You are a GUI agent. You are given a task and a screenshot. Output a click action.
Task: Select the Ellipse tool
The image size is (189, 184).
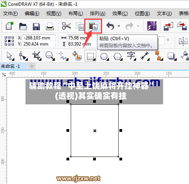[104, 56]
